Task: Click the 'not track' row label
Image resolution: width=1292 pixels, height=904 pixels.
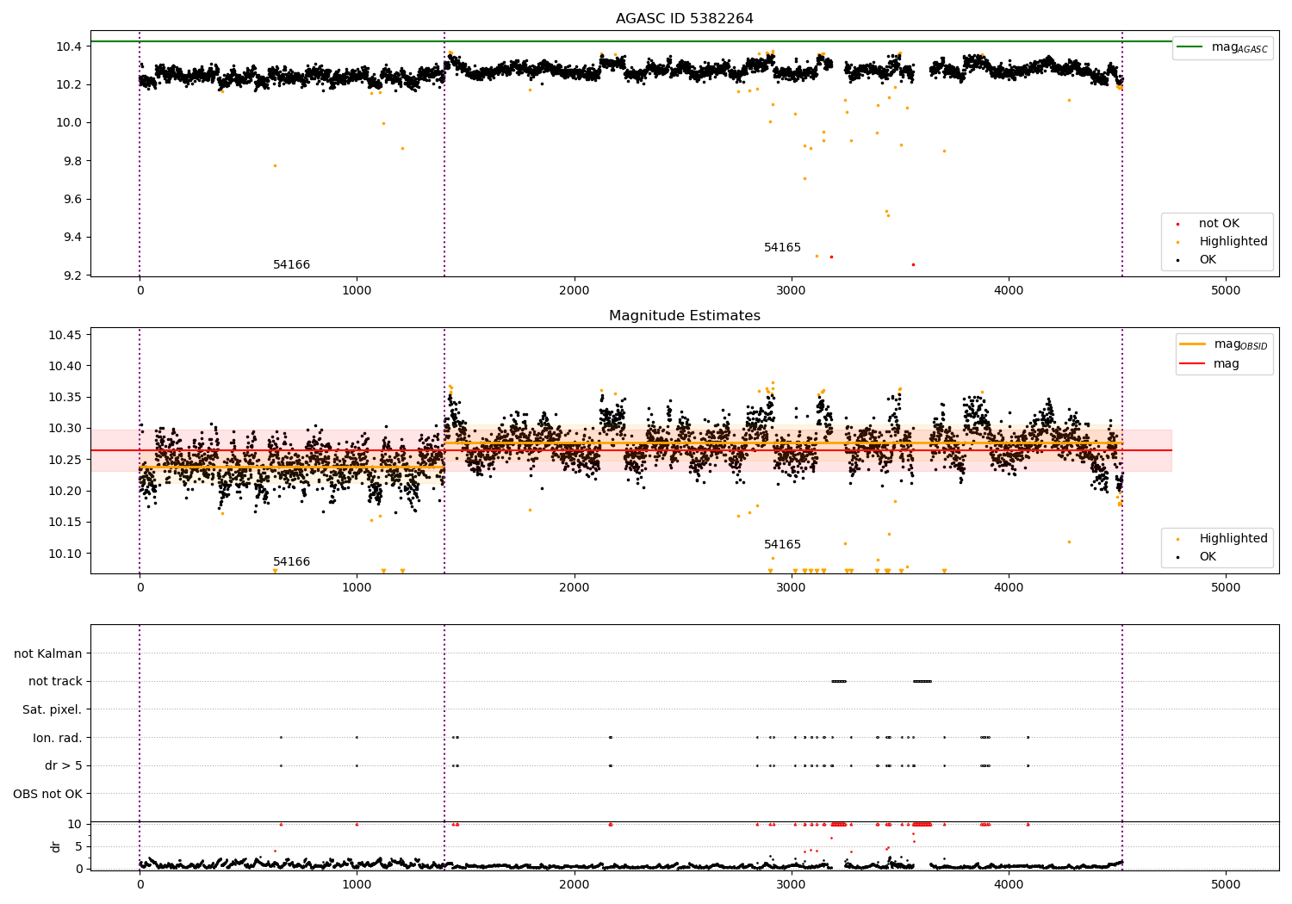Action: coord(55,682)
